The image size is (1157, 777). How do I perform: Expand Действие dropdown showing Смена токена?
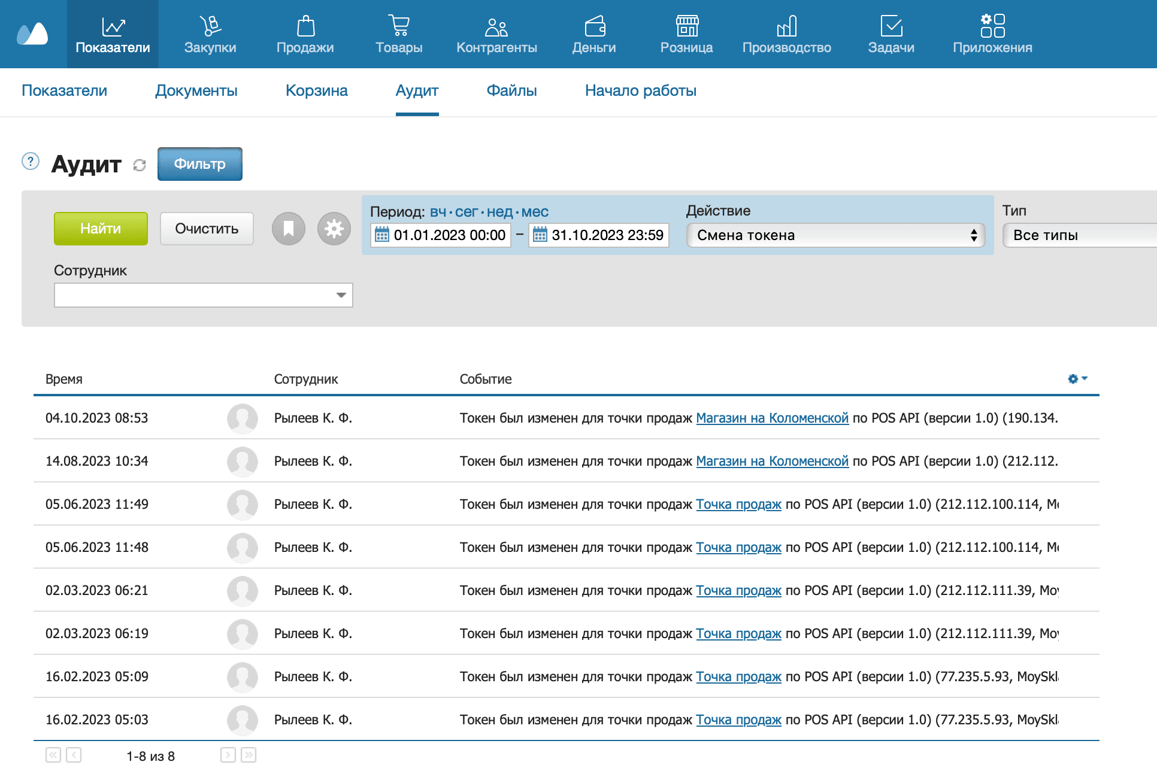click(x=836, y=235)
